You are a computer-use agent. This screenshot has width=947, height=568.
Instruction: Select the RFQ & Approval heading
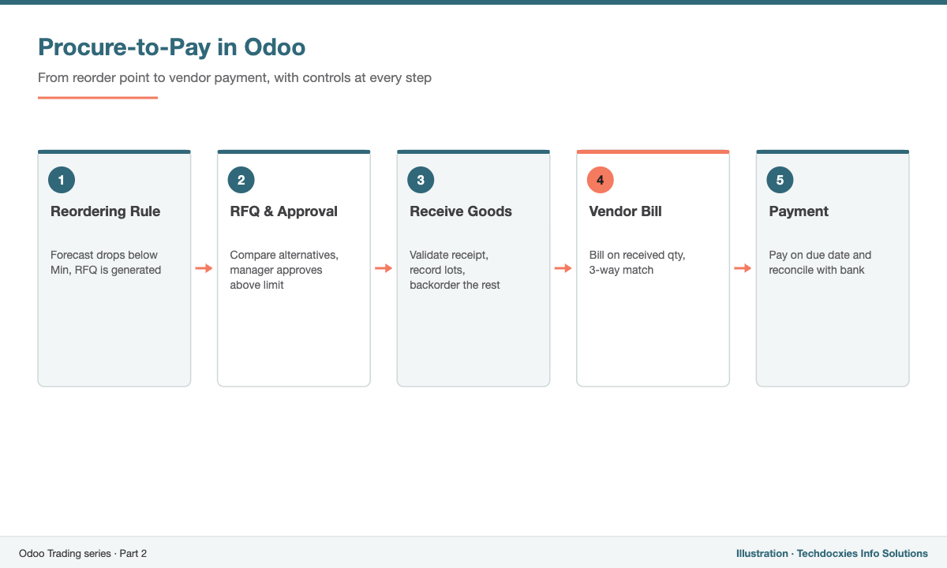(284, 211)
